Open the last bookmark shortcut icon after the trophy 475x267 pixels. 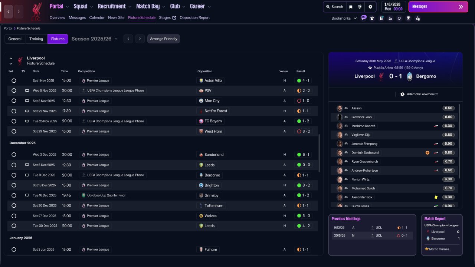click(x=417, y=18)
